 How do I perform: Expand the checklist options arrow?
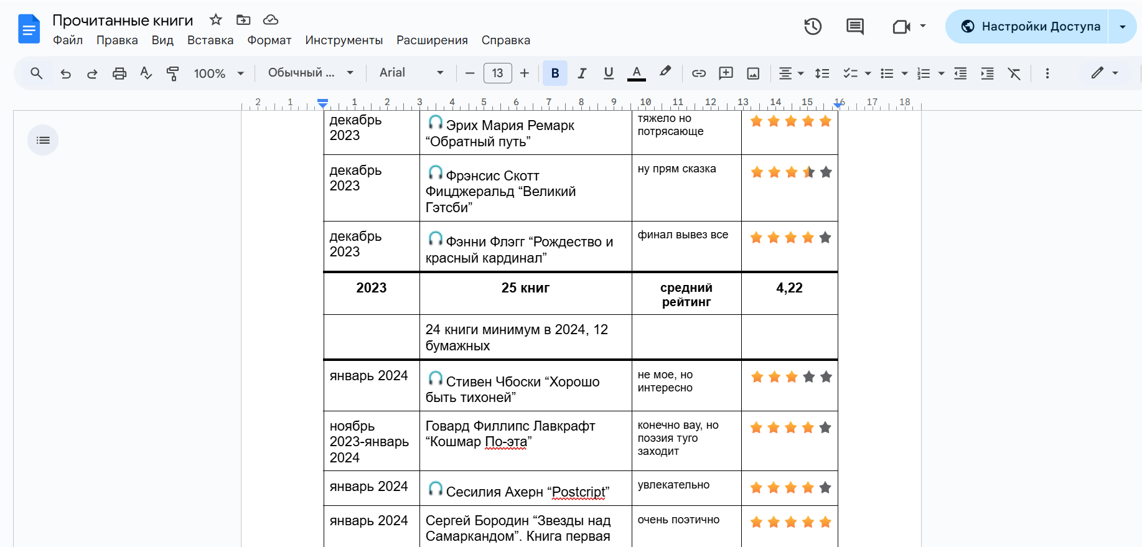[868, 73]
